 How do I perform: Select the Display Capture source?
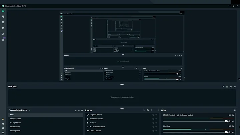[x=122, y=115]
